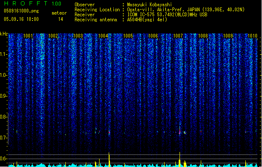Click the 'Receiver' field label

pyautogui.click(x=85, y=15)
